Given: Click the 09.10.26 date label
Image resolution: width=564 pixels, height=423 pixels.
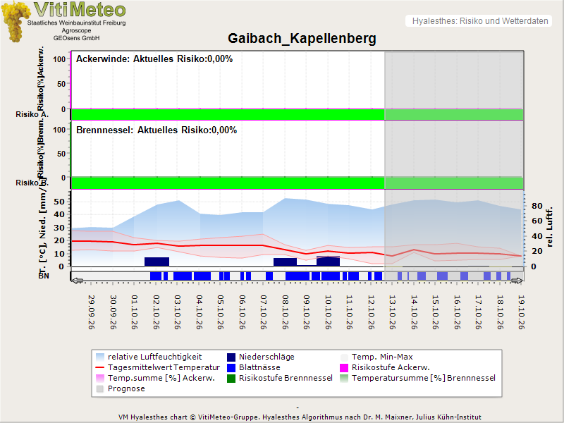Looking at the screenshot, I should pyautogui.click(x=307, y=312).
